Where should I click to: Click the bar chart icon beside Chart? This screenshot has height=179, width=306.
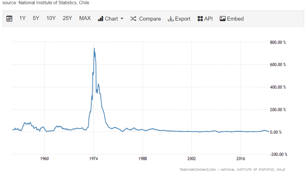(x=100, y=19)
